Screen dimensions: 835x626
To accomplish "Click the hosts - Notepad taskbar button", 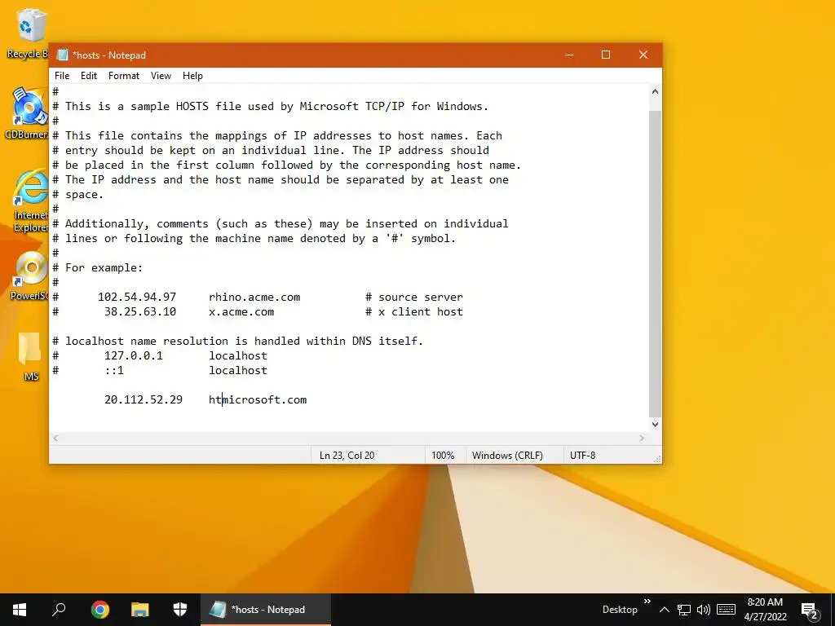I will pyautogui.click(x=266, y=610).
